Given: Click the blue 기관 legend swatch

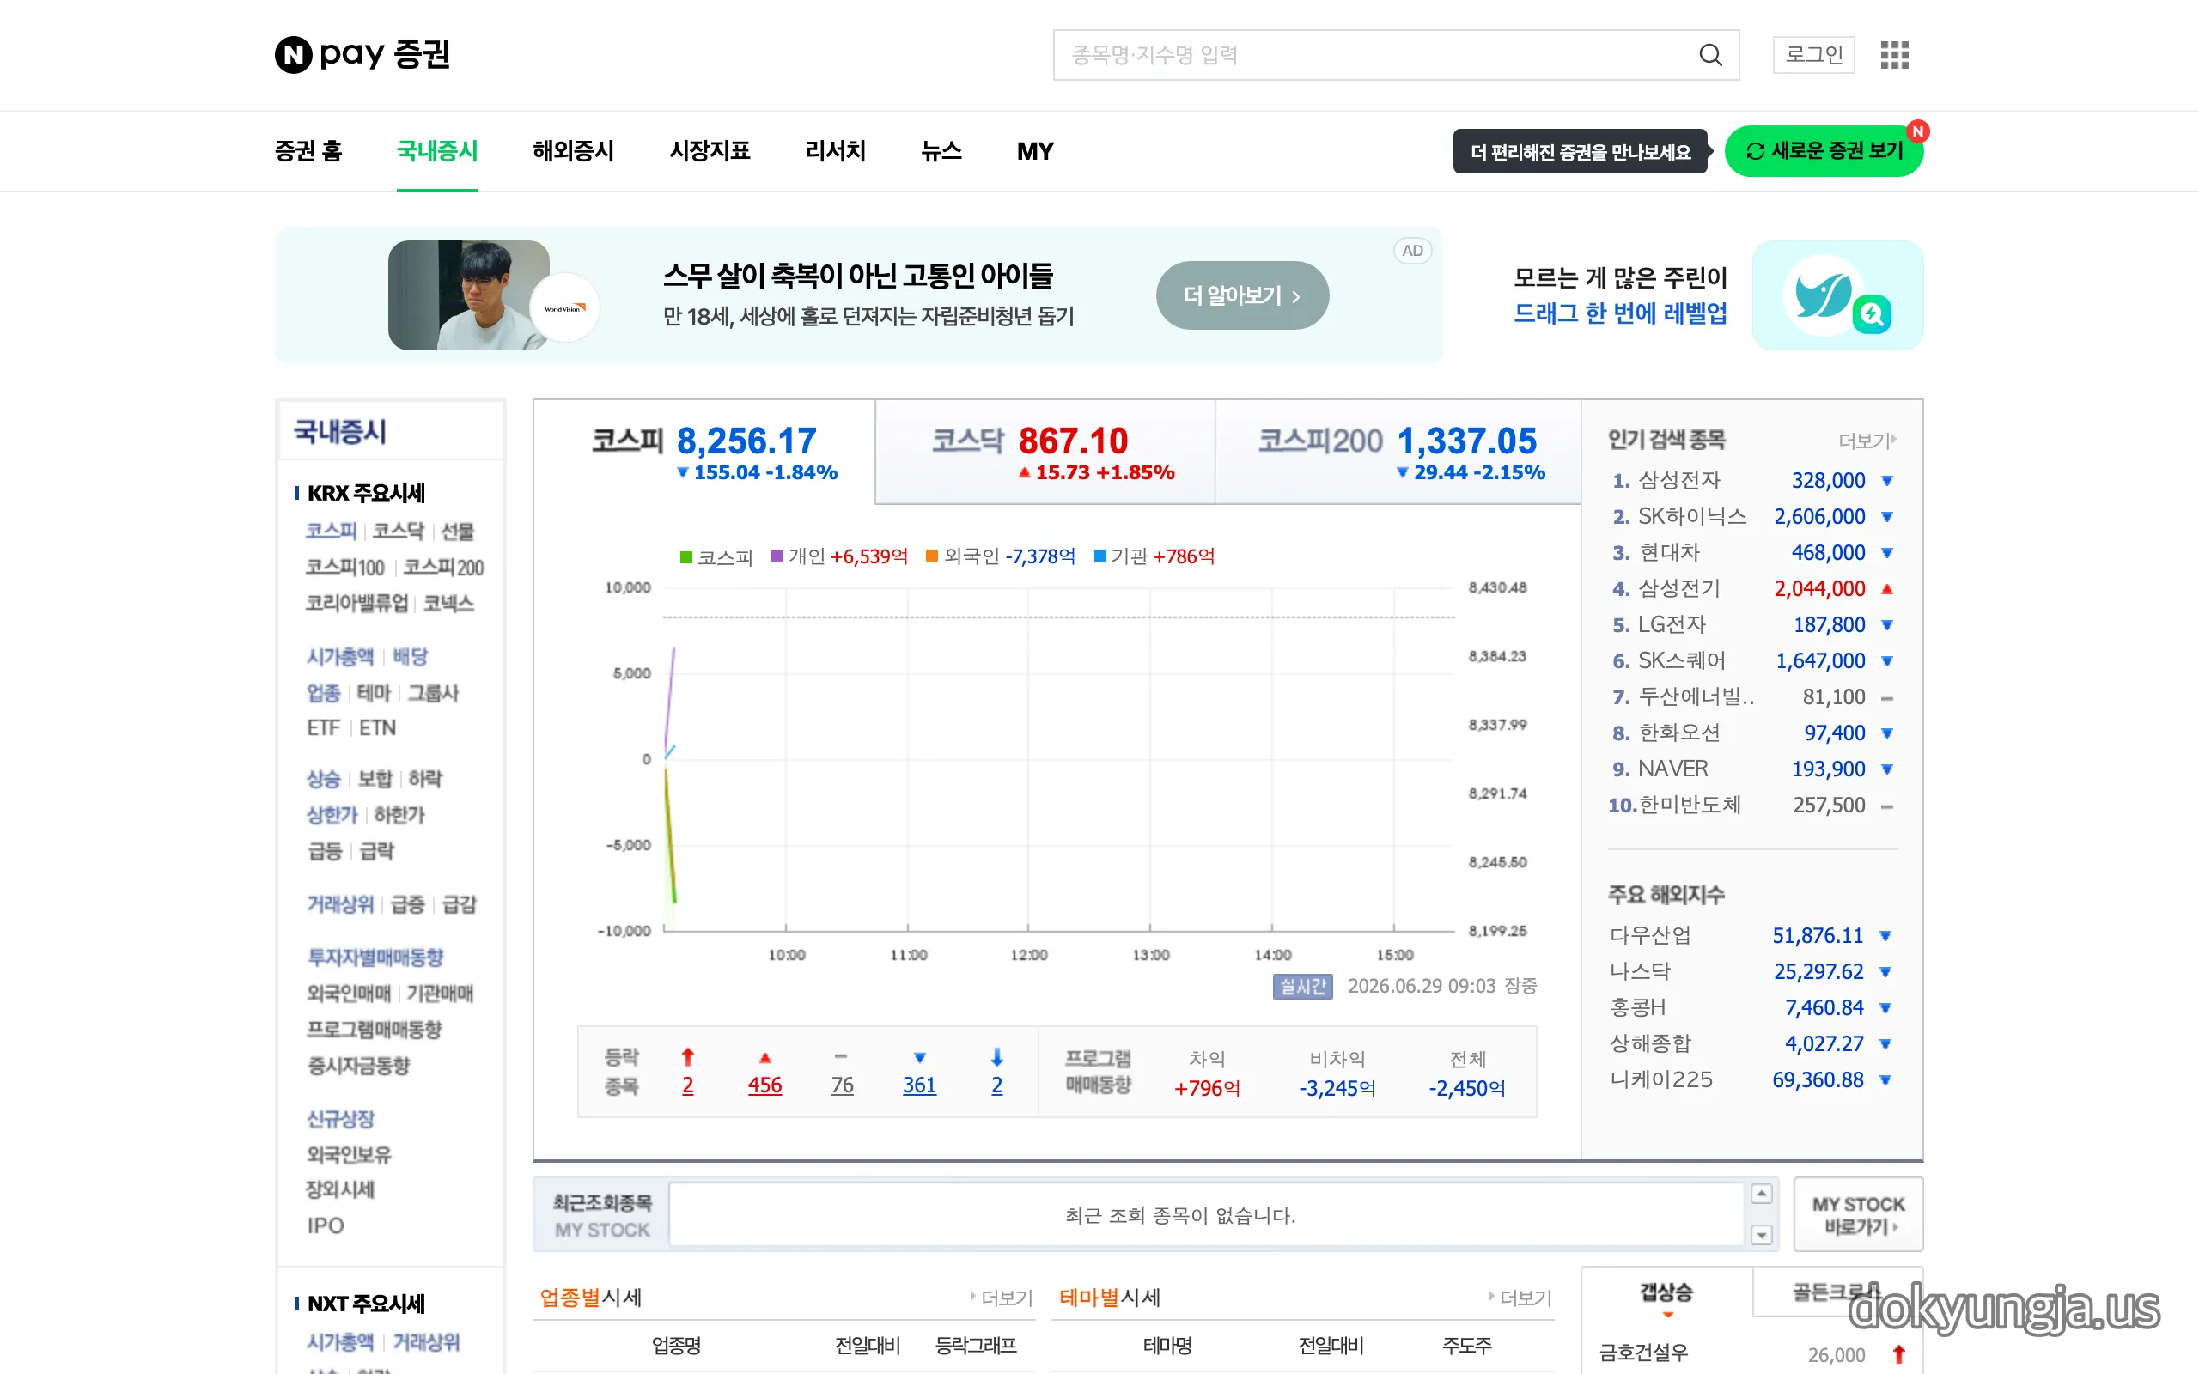Looking at the screenshot, I should (x=1100, y=556).
